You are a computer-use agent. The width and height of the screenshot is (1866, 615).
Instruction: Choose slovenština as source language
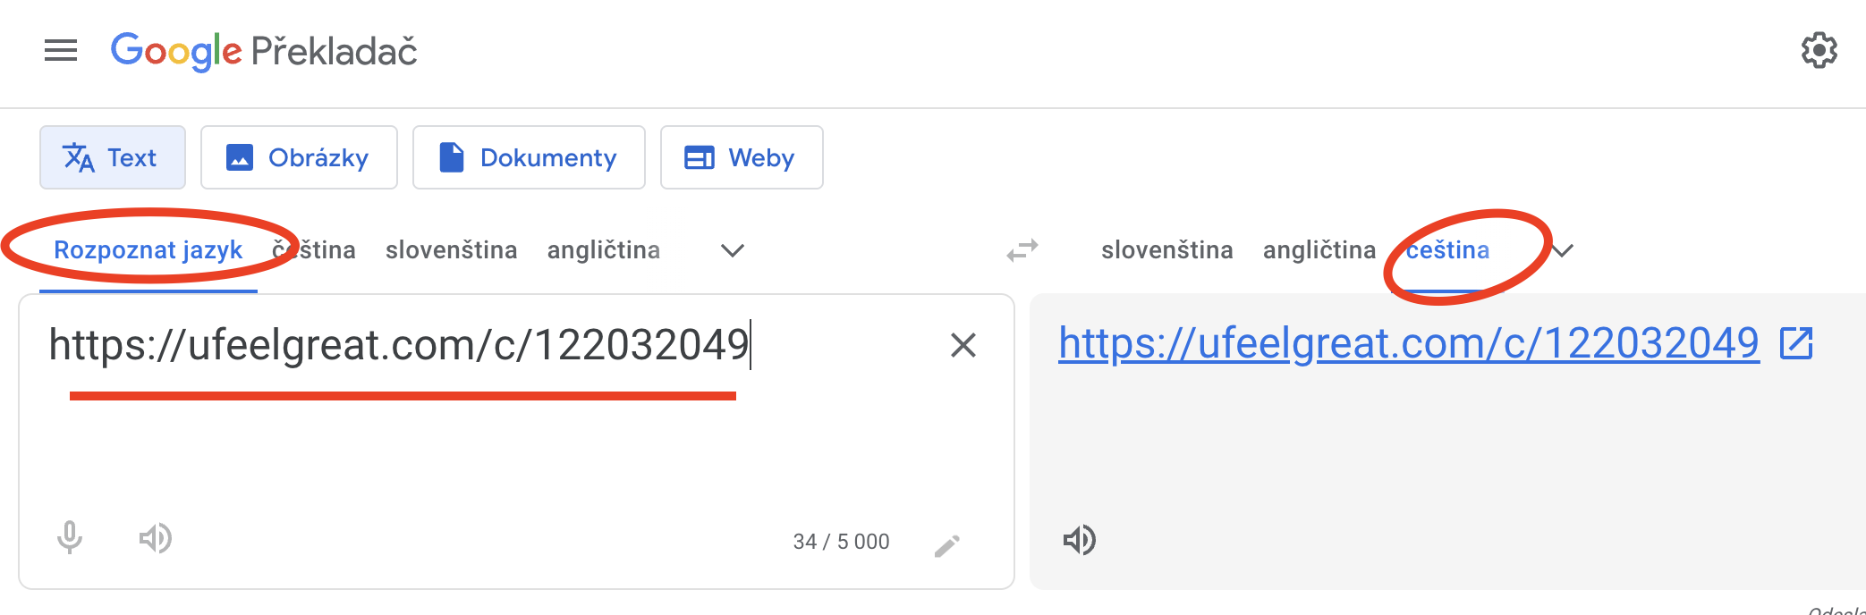point(452,250)
